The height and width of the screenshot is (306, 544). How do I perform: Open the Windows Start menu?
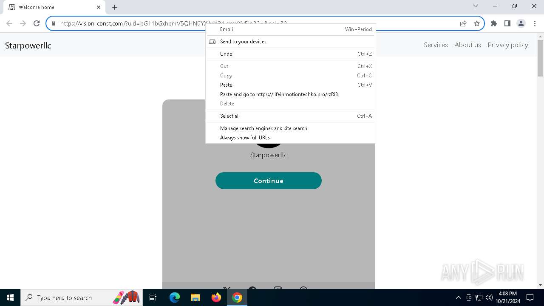click(10, 297)
